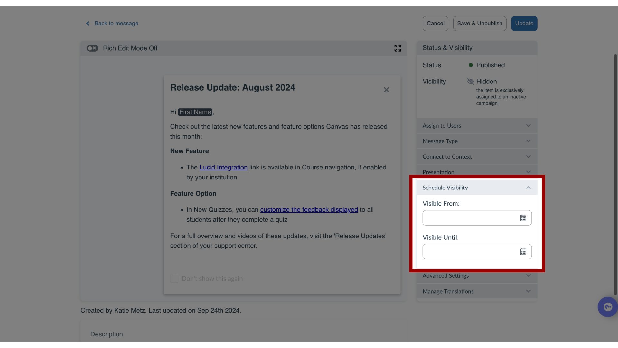618x348 pixels.
Task: Click the Manage Translations menu item
Action: coord(477,291)
